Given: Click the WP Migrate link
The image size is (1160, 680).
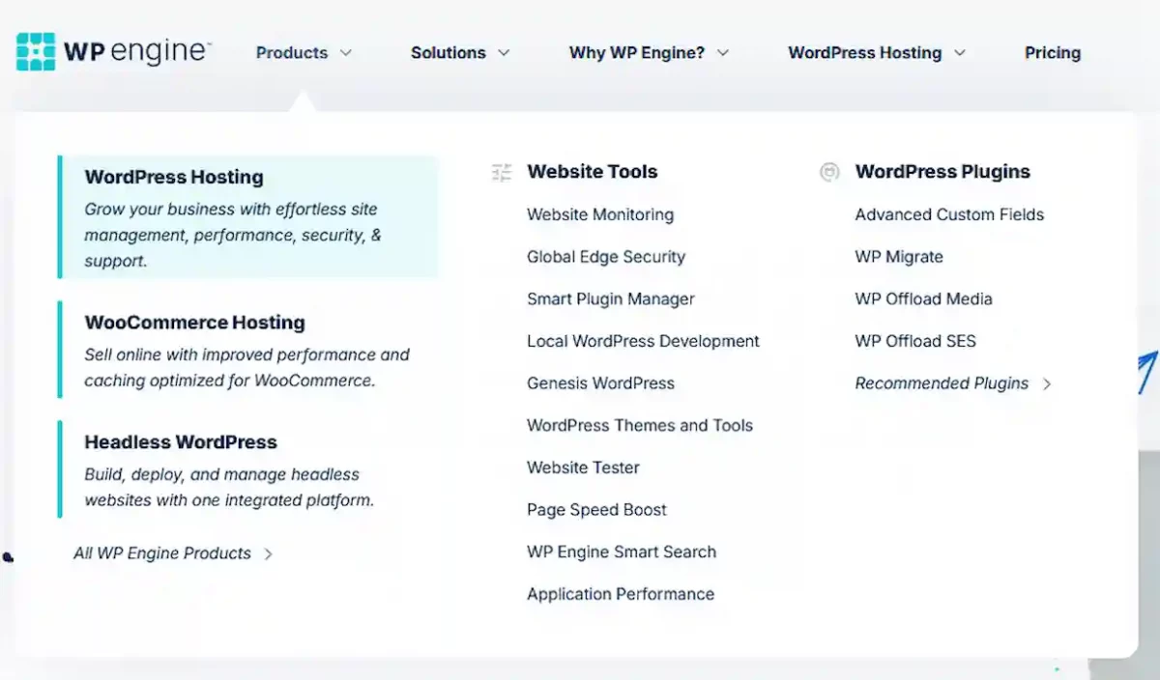Looking at the screenshot, I should (x=899, y=257).
